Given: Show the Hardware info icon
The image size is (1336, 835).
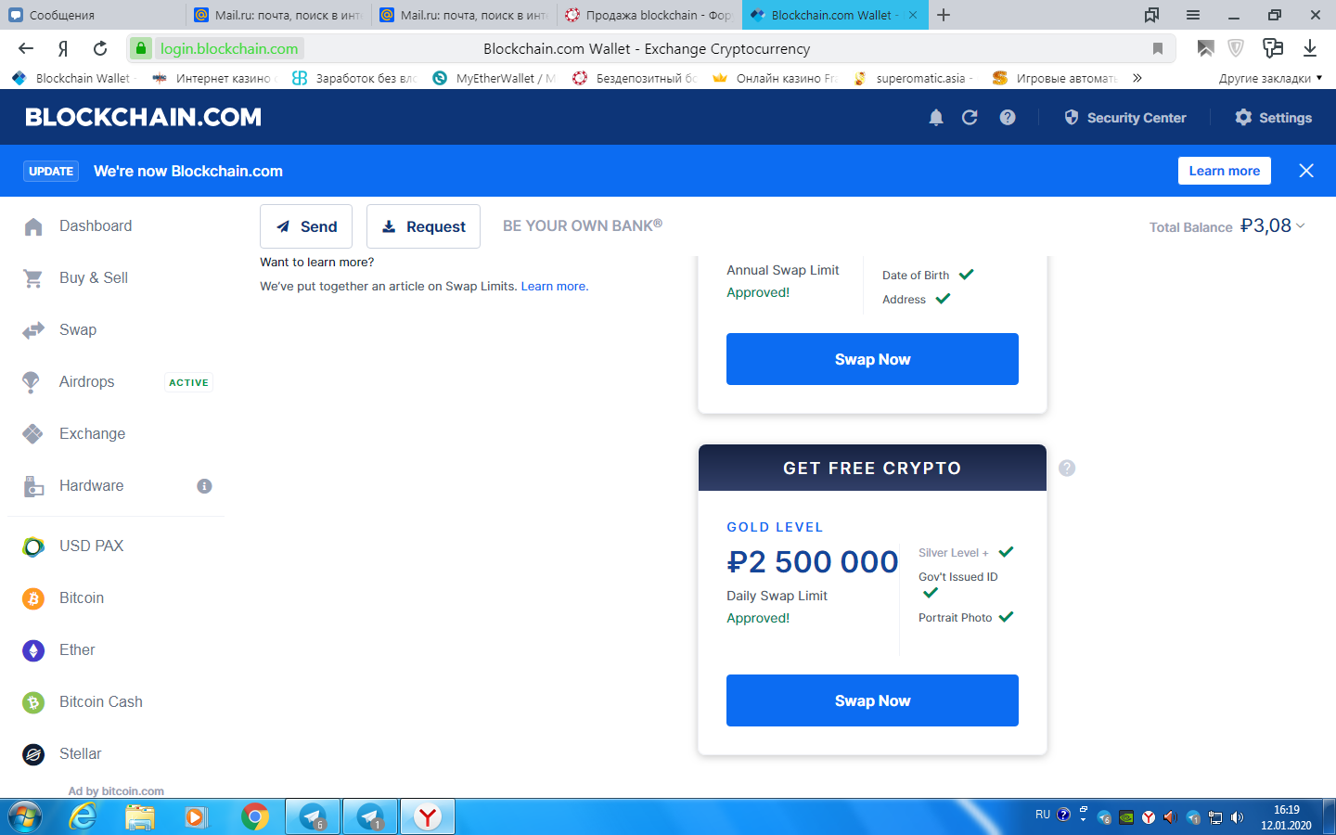Looking at the screenshot, I should [x=204, y=486].
